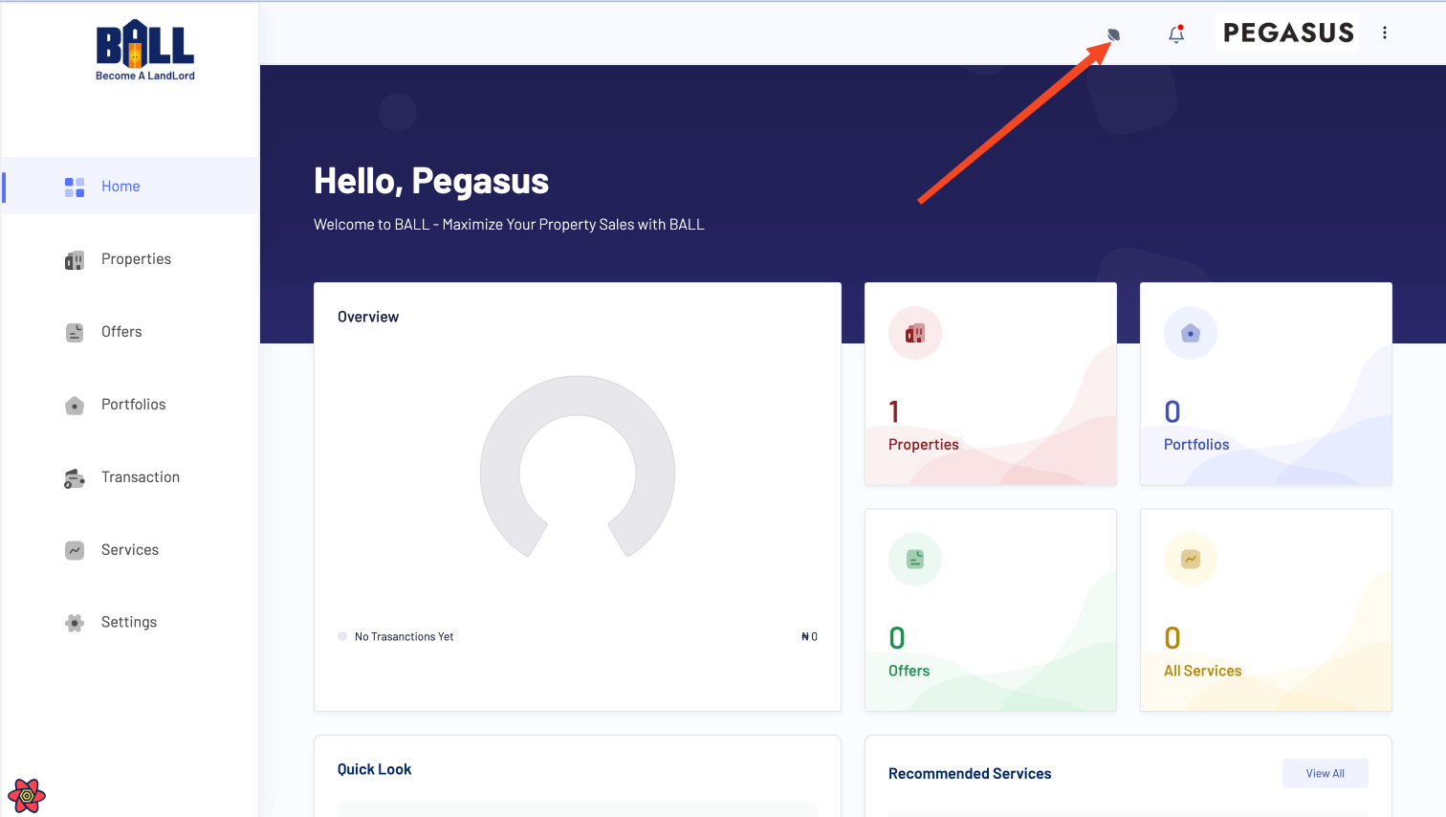Click the PEGASUS company logo
Viewport: 1446px width, 817px height.
1288,33
